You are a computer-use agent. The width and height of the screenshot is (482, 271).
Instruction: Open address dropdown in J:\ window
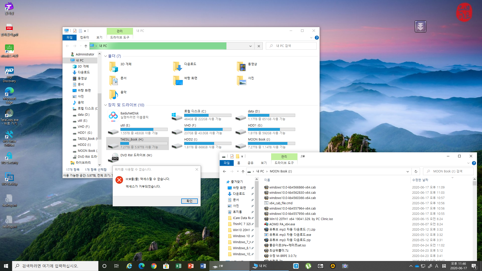pyautogui.click(x=407, y=171)
